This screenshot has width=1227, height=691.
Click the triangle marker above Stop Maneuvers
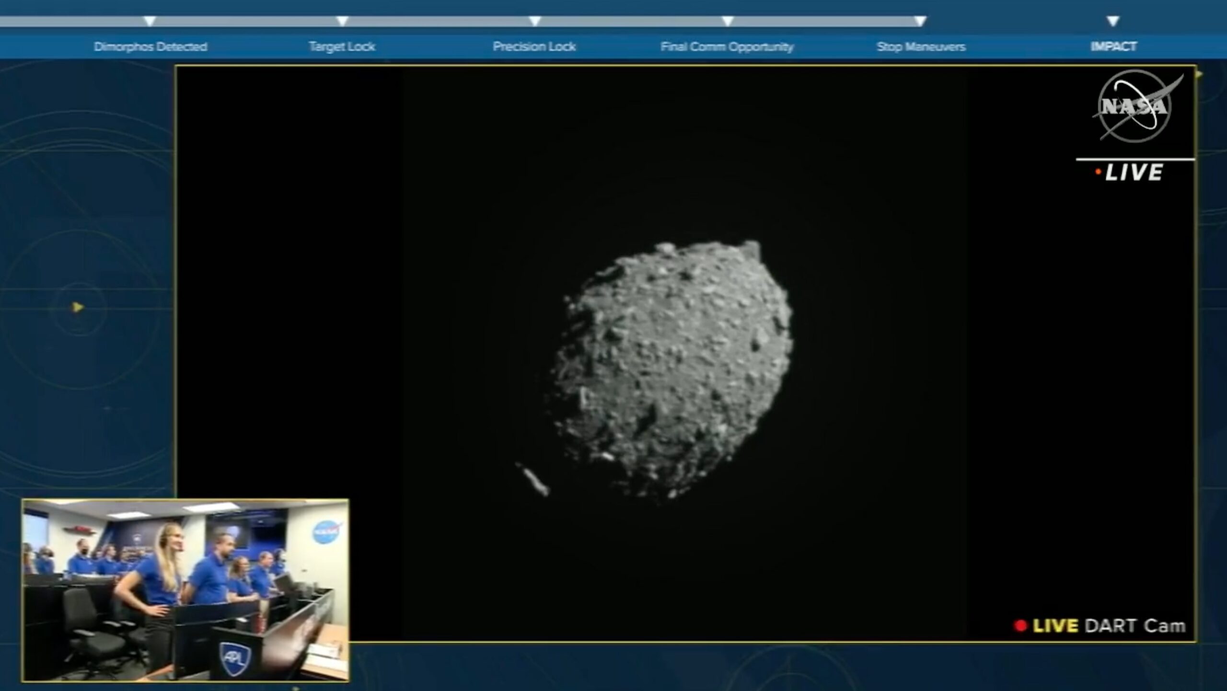(x=920, y=21)
